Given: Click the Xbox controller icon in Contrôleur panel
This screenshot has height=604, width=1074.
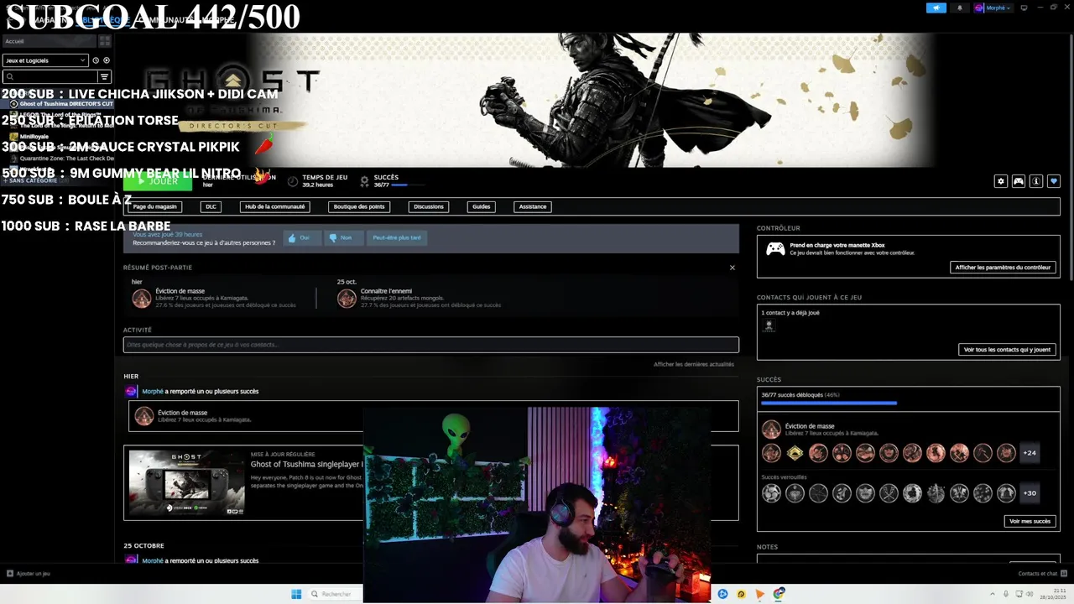Looking at the screenshot, I should click(x=775, y=249).
